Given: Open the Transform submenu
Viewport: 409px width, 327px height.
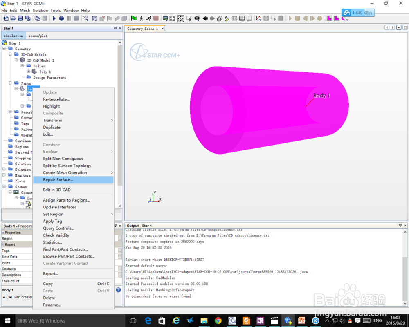Looking at the screenshot, I should tap(74, 120).
